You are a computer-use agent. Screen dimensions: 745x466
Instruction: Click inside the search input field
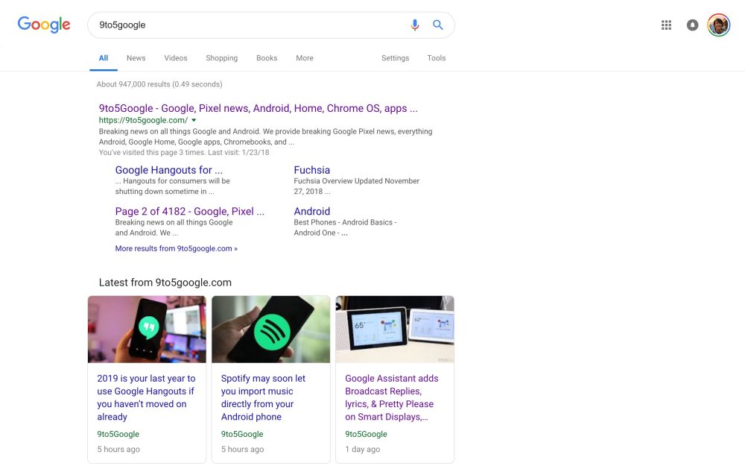[223, 25]
